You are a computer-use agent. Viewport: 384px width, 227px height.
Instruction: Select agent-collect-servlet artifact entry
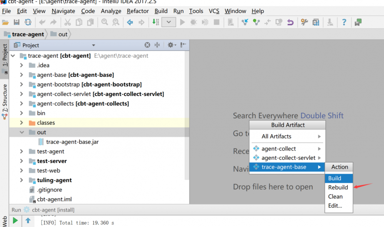pyautogui.click(x=287, y=158)
